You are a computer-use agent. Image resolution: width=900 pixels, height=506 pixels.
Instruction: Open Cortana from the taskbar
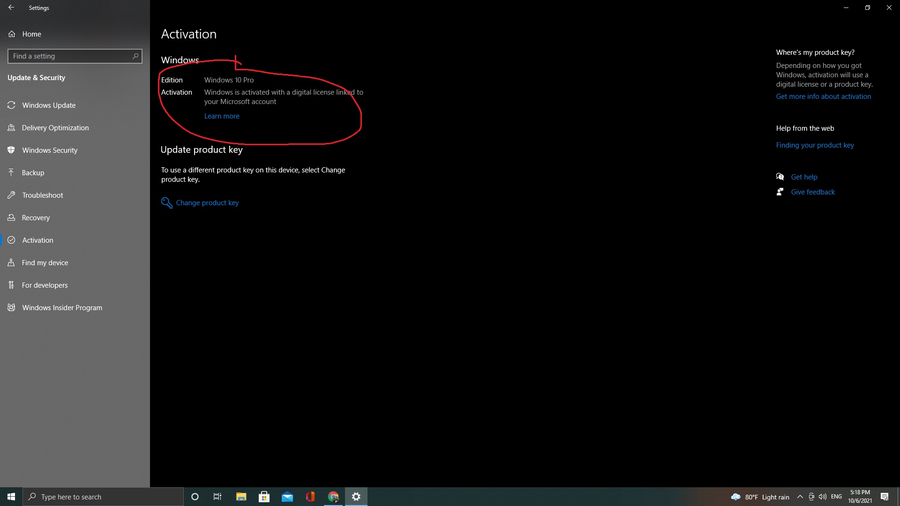coord(195,497)
